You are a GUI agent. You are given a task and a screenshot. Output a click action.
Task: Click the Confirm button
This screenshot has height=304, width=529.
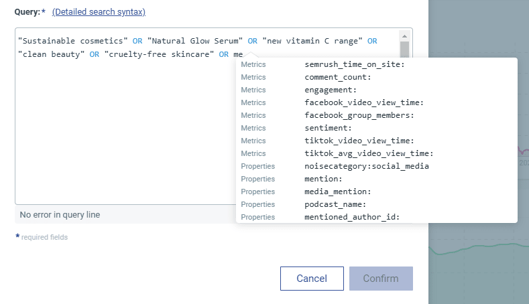pyautogui.click(x=380, y=279)
